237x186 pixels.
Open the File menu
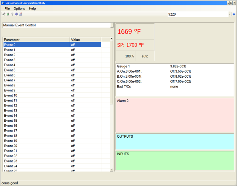pyautogui.click(x=7, y=8)
